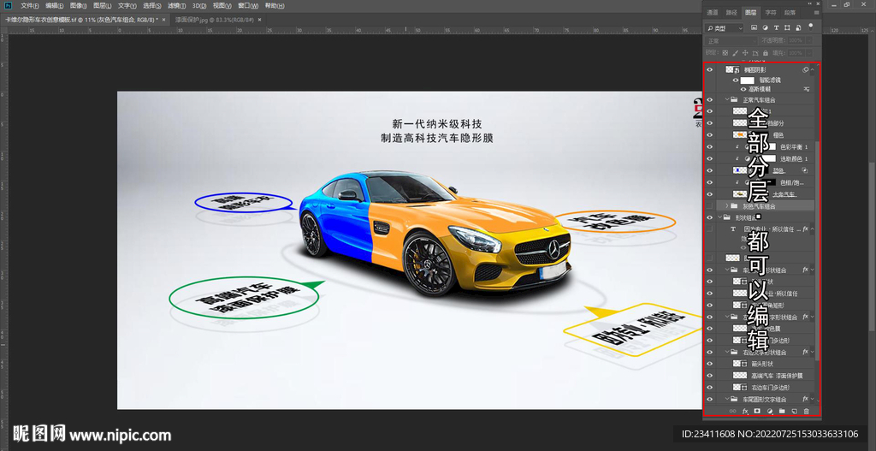Open the layer filter type dropdown
This screenshot has width=876, height=451.
pos(725,27)
